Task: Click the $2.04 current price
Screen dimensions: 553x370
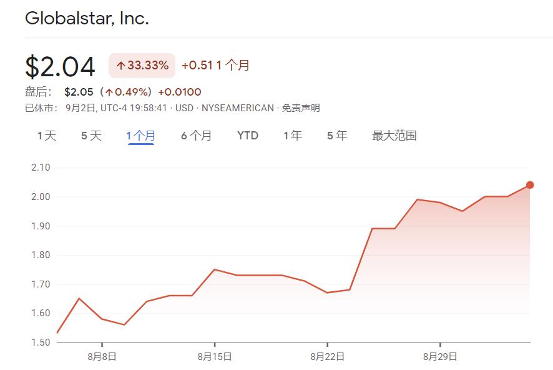Action: coord(60,67)
